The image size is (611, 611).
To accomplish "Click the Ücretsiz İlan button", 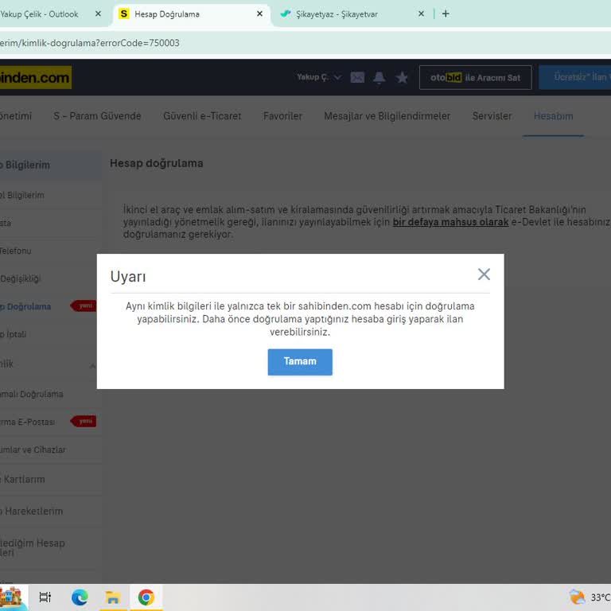I will tap(577, 77).
